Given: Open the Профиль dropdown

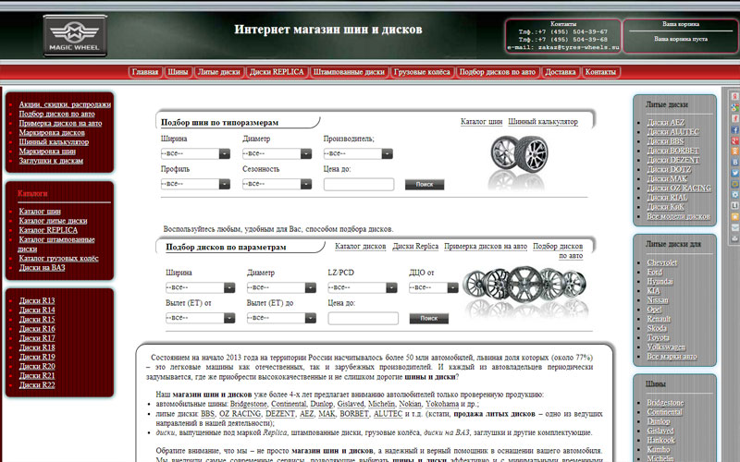Looking at the screenshot, I should [x=195, y=184].
